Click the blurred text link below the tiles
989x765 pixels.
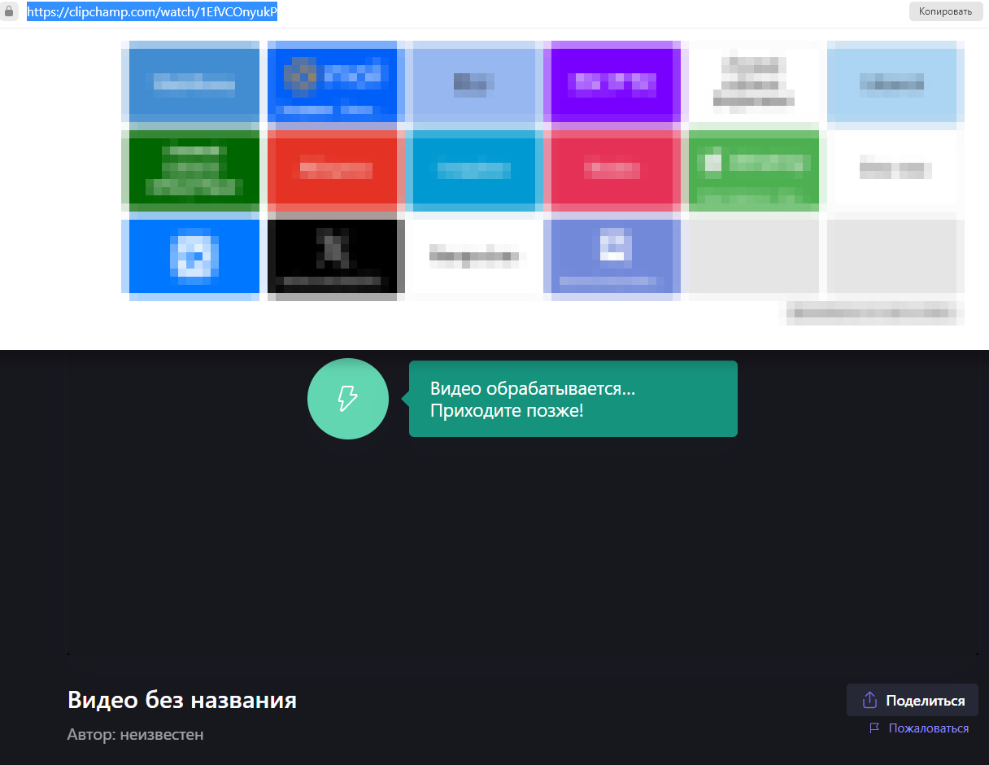[873, 313]
